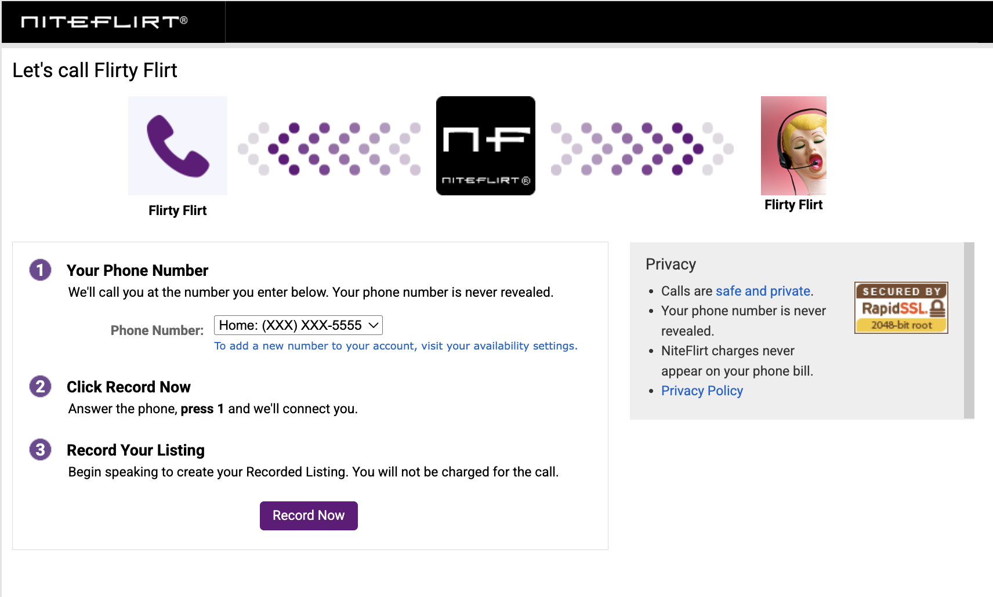Follow the availability settings link
The height and width of the screenshot is (597, 993).
coord(396,346)
